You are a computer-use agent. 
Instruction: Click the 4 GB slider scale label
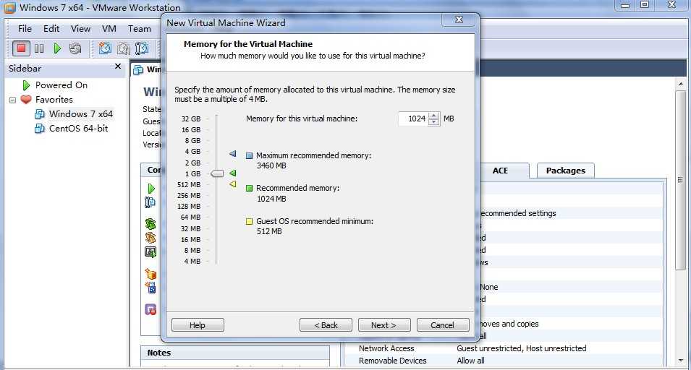[192, 151]
